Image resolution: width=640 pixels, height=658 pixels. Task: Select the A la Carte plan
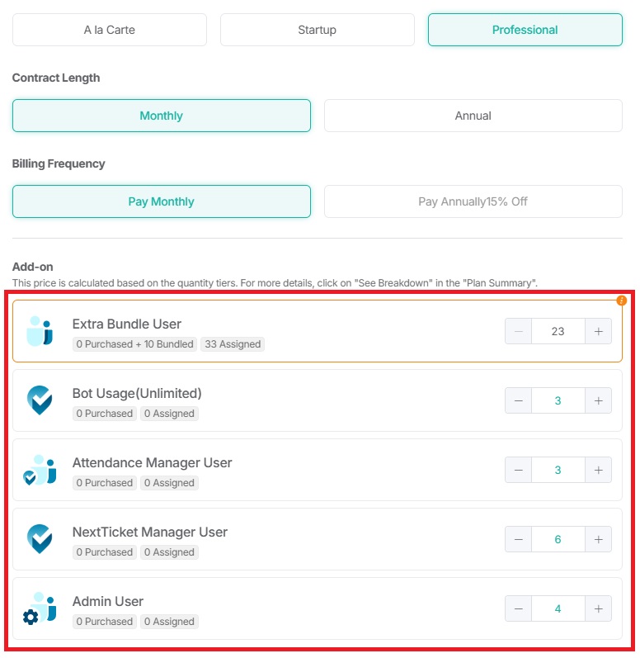[110, 30]
